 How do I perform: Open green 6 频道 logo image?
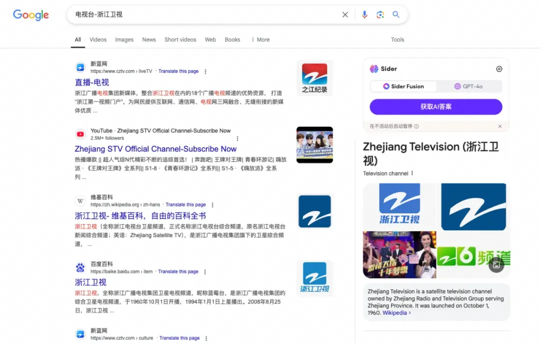coord(473,255)
